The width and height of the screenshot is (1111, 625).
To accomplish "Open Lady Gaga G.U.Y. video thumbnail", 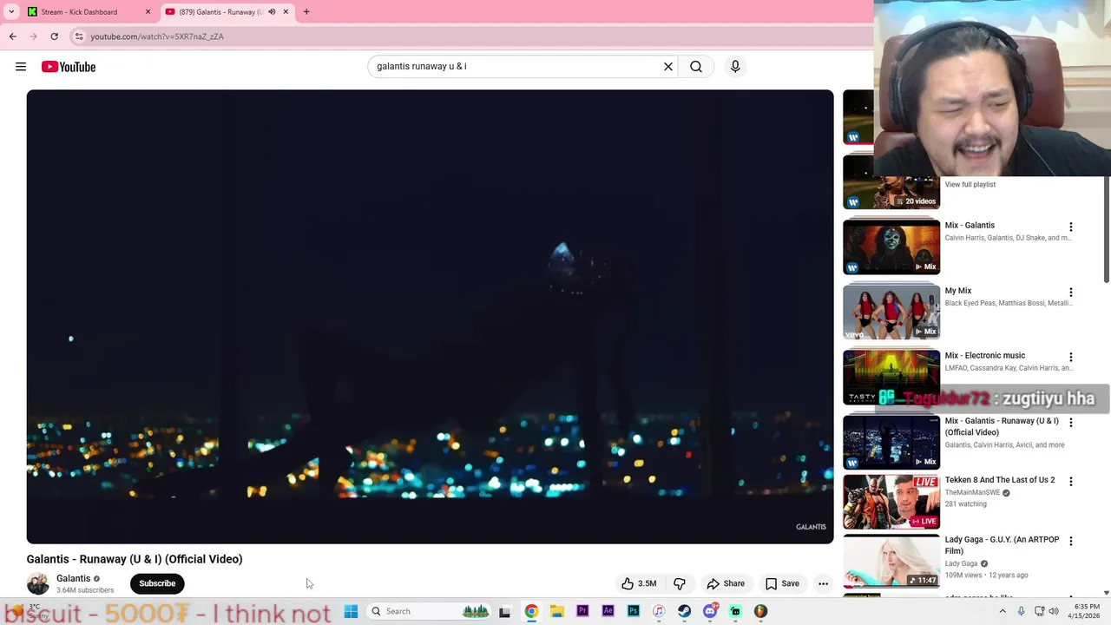I will [x=891, y=562].
